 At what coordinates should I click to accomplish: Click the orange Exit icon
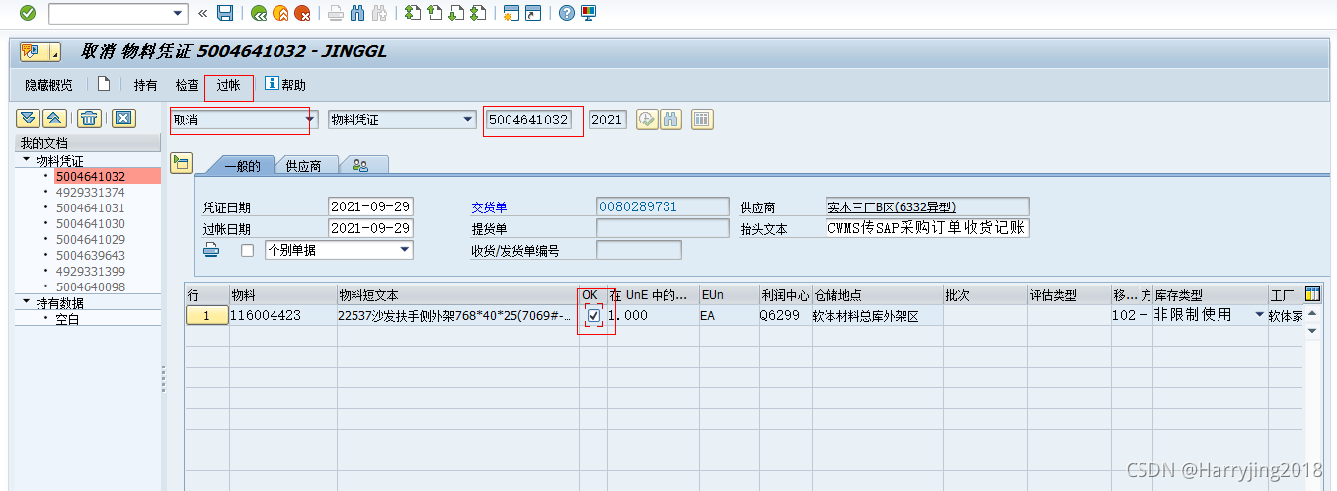tap(280, 13)
